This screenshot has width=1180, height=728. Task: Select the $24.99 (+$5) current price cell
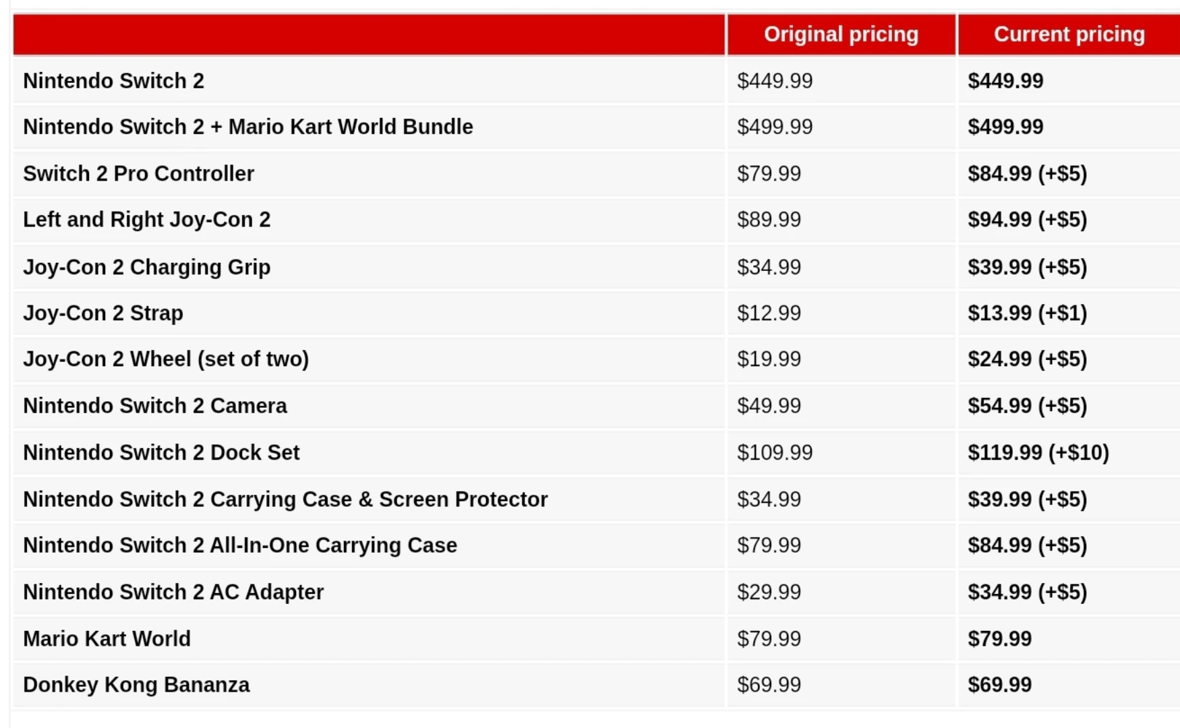tap(1027, 359)
